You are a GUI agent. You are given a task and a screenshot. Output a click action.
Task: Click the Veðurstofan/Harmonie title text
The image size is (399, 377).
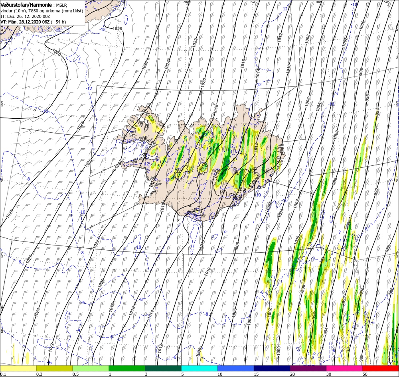26,5
